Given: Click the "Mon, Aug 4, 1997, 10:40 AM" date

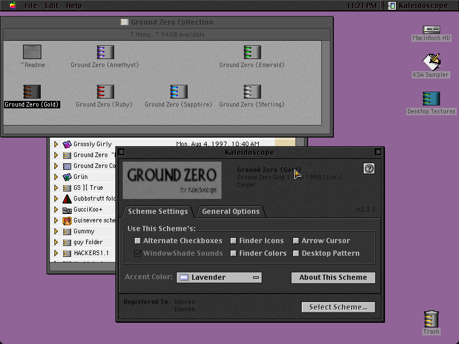Looking at the screenshot, I should coord(217,144).
